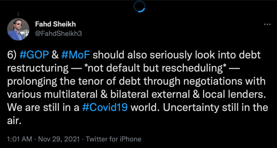Open the Twitter for iPhone source link
This screenshot has height=148, width=277.
[x=114, y=139]
